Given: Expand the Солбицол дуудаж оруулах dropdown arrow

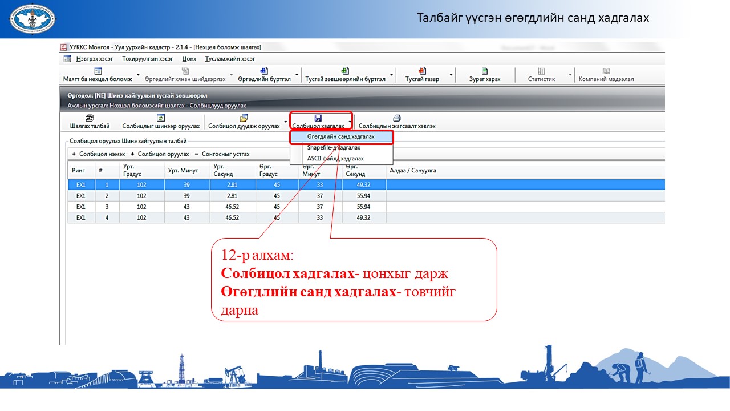Looking at the screenshot, I should pos(285,122).
